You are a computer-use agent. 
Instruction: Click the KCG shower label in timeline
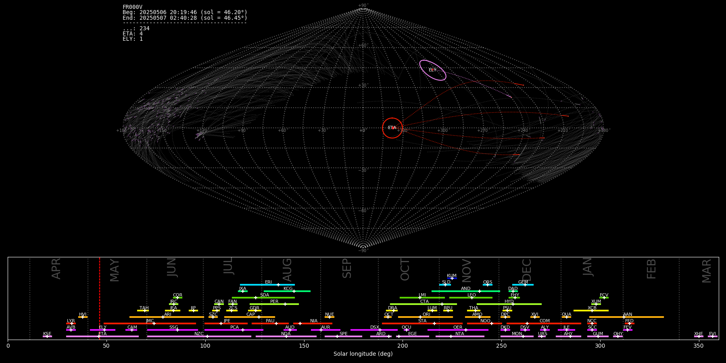pyautogui.click(x=288, y=289)
